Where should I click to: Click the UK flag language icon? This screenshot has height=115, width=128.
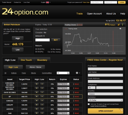tap(47, 2)
